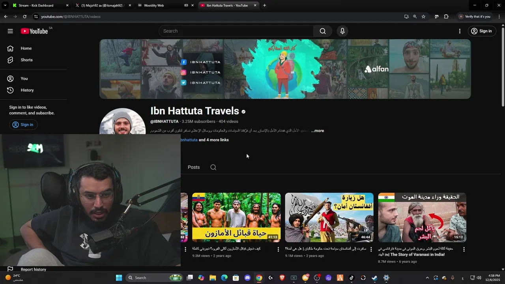
Task: Open the weather widget showing 24°C
Action: point(14,278)
